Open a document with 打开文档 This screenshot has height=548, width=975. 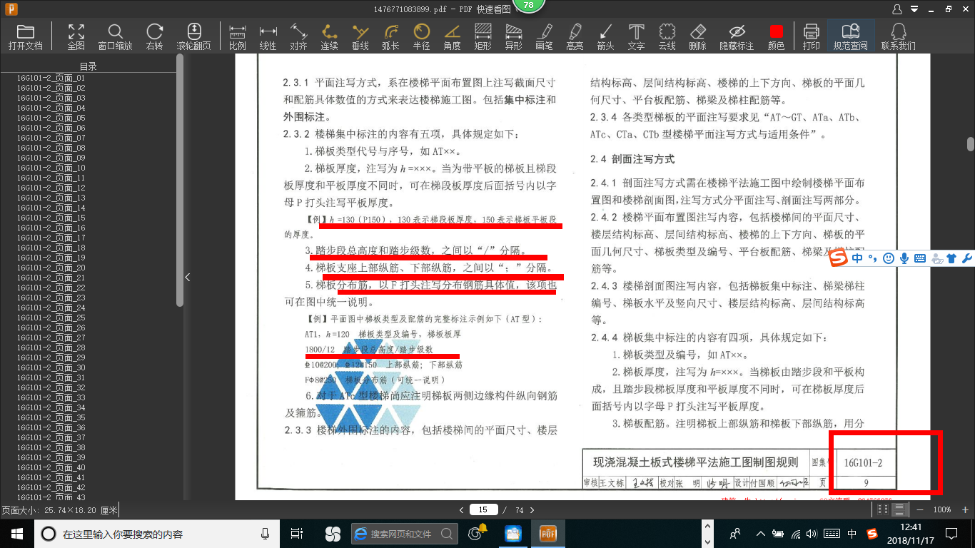(26, 36)
